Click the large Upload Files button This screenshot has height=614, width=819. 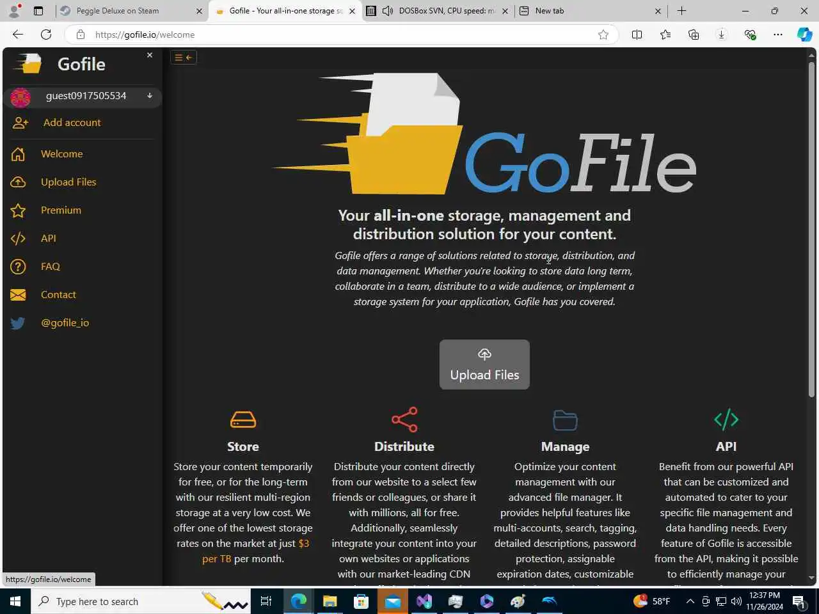pyautogui.click(x=484, y=365)
